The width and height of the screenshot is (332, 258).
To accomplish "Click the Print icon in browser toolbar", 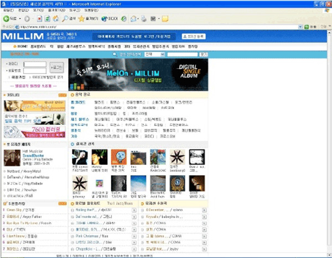I will point(143,18).
